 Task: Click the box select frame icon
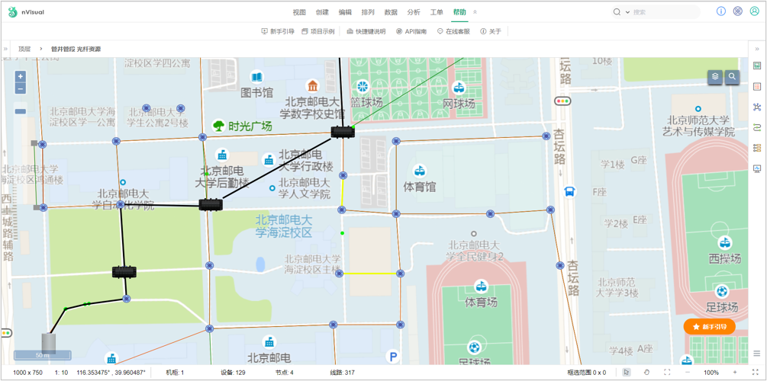(x=667, y=372)
